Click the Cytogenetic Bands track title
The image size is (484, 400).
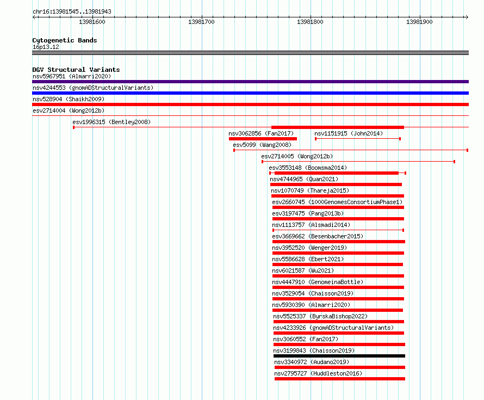(65, 40)
